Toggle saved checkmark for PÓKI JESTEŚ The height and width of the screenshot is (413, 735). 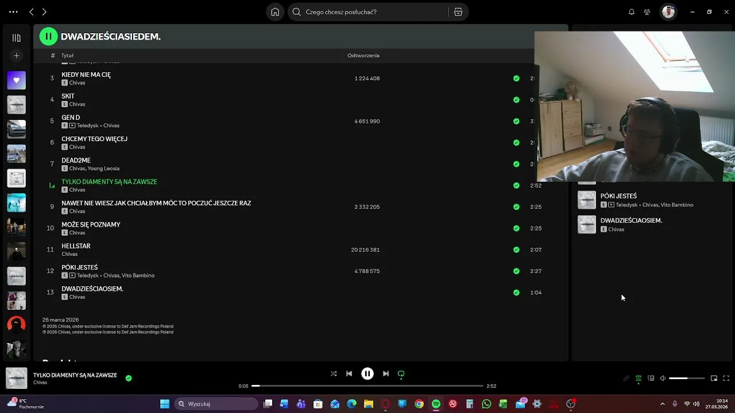pos(516,271)
